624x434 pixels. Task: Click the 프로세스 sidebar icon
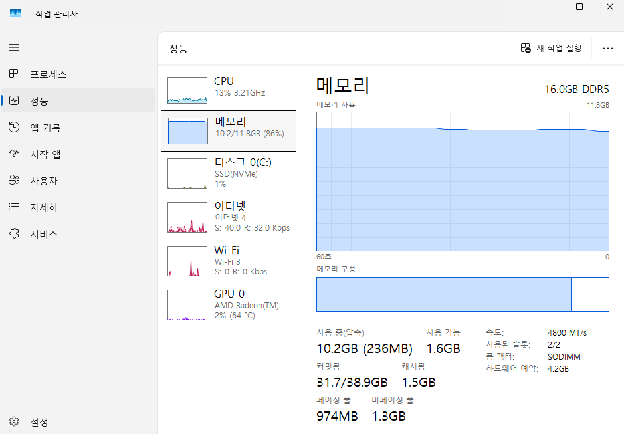14,74
